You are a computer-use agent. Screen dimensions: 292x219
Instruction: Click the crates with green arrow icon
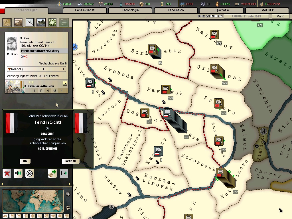[x=52, y=173]
